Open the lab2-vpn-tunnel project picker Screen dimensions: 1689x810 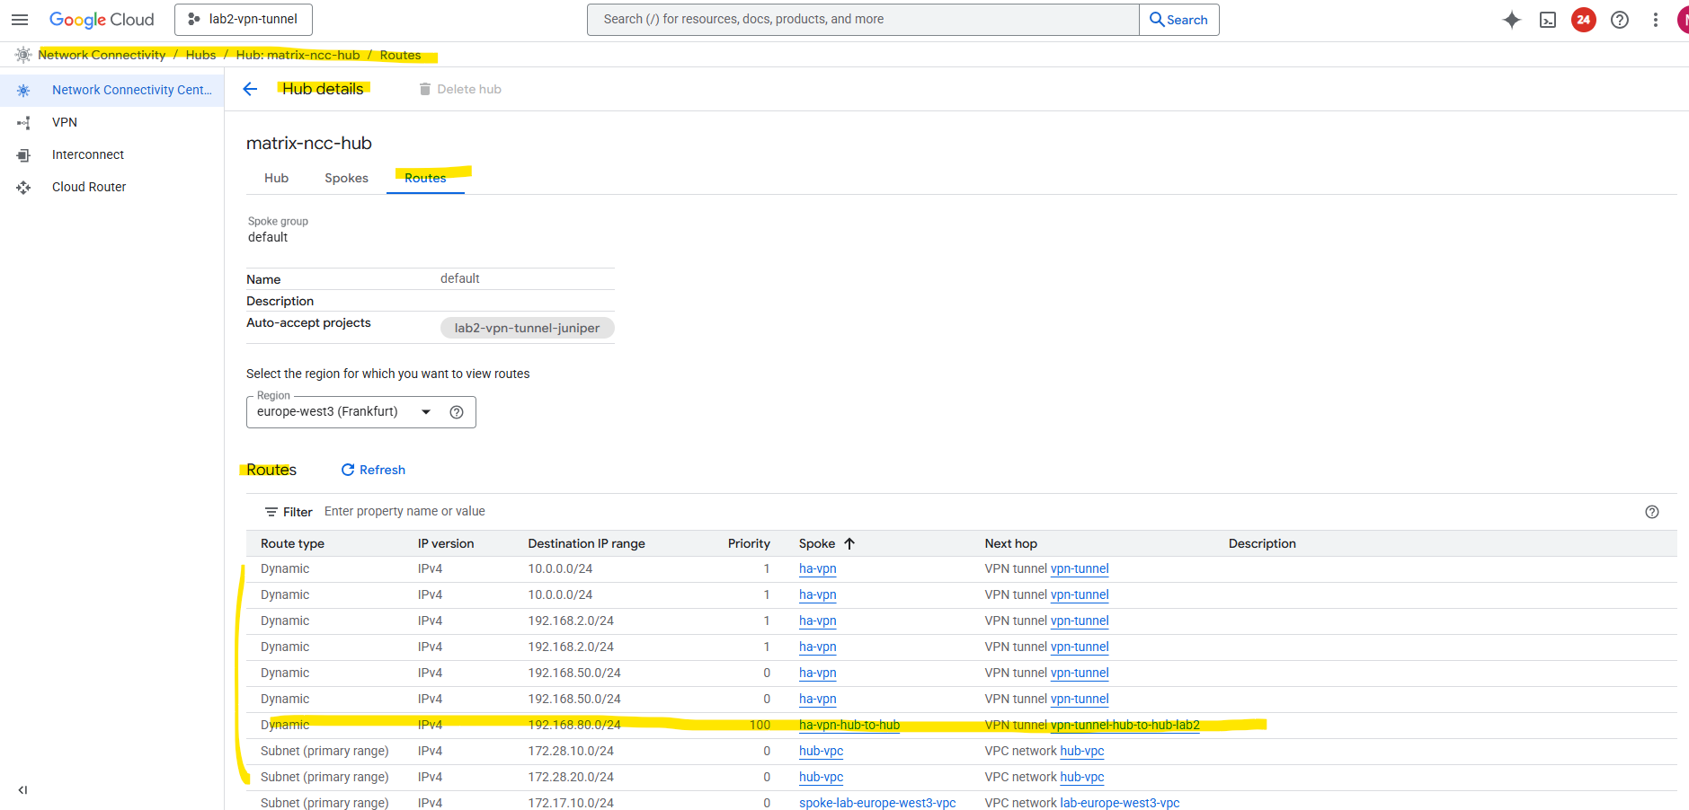tap(244, 20)
